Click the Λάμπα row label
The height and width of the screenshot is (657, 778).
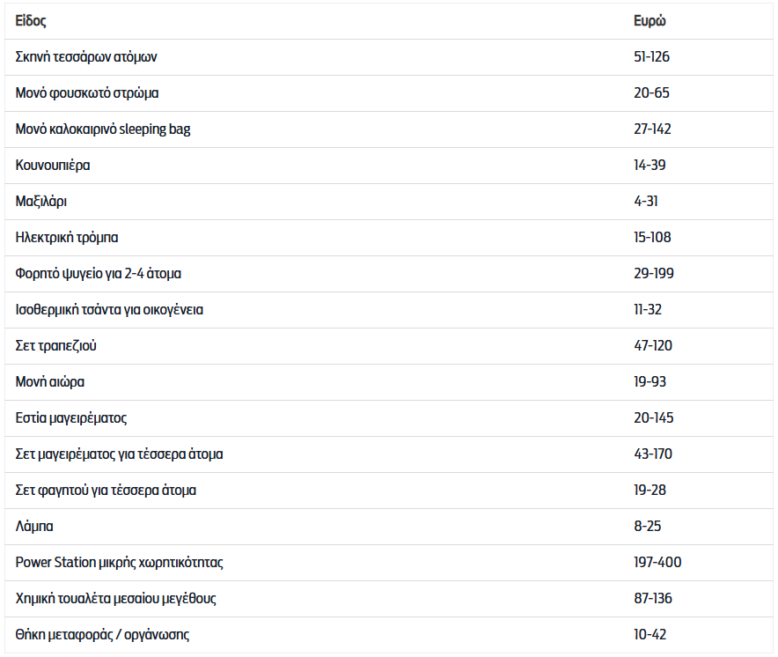(x=34, y=527)
